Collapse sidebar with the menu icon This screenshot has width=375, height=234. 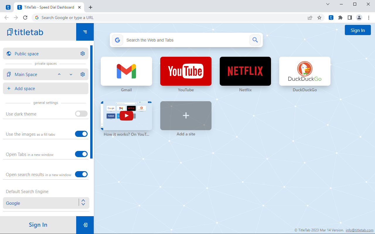(x=85, y=32)
